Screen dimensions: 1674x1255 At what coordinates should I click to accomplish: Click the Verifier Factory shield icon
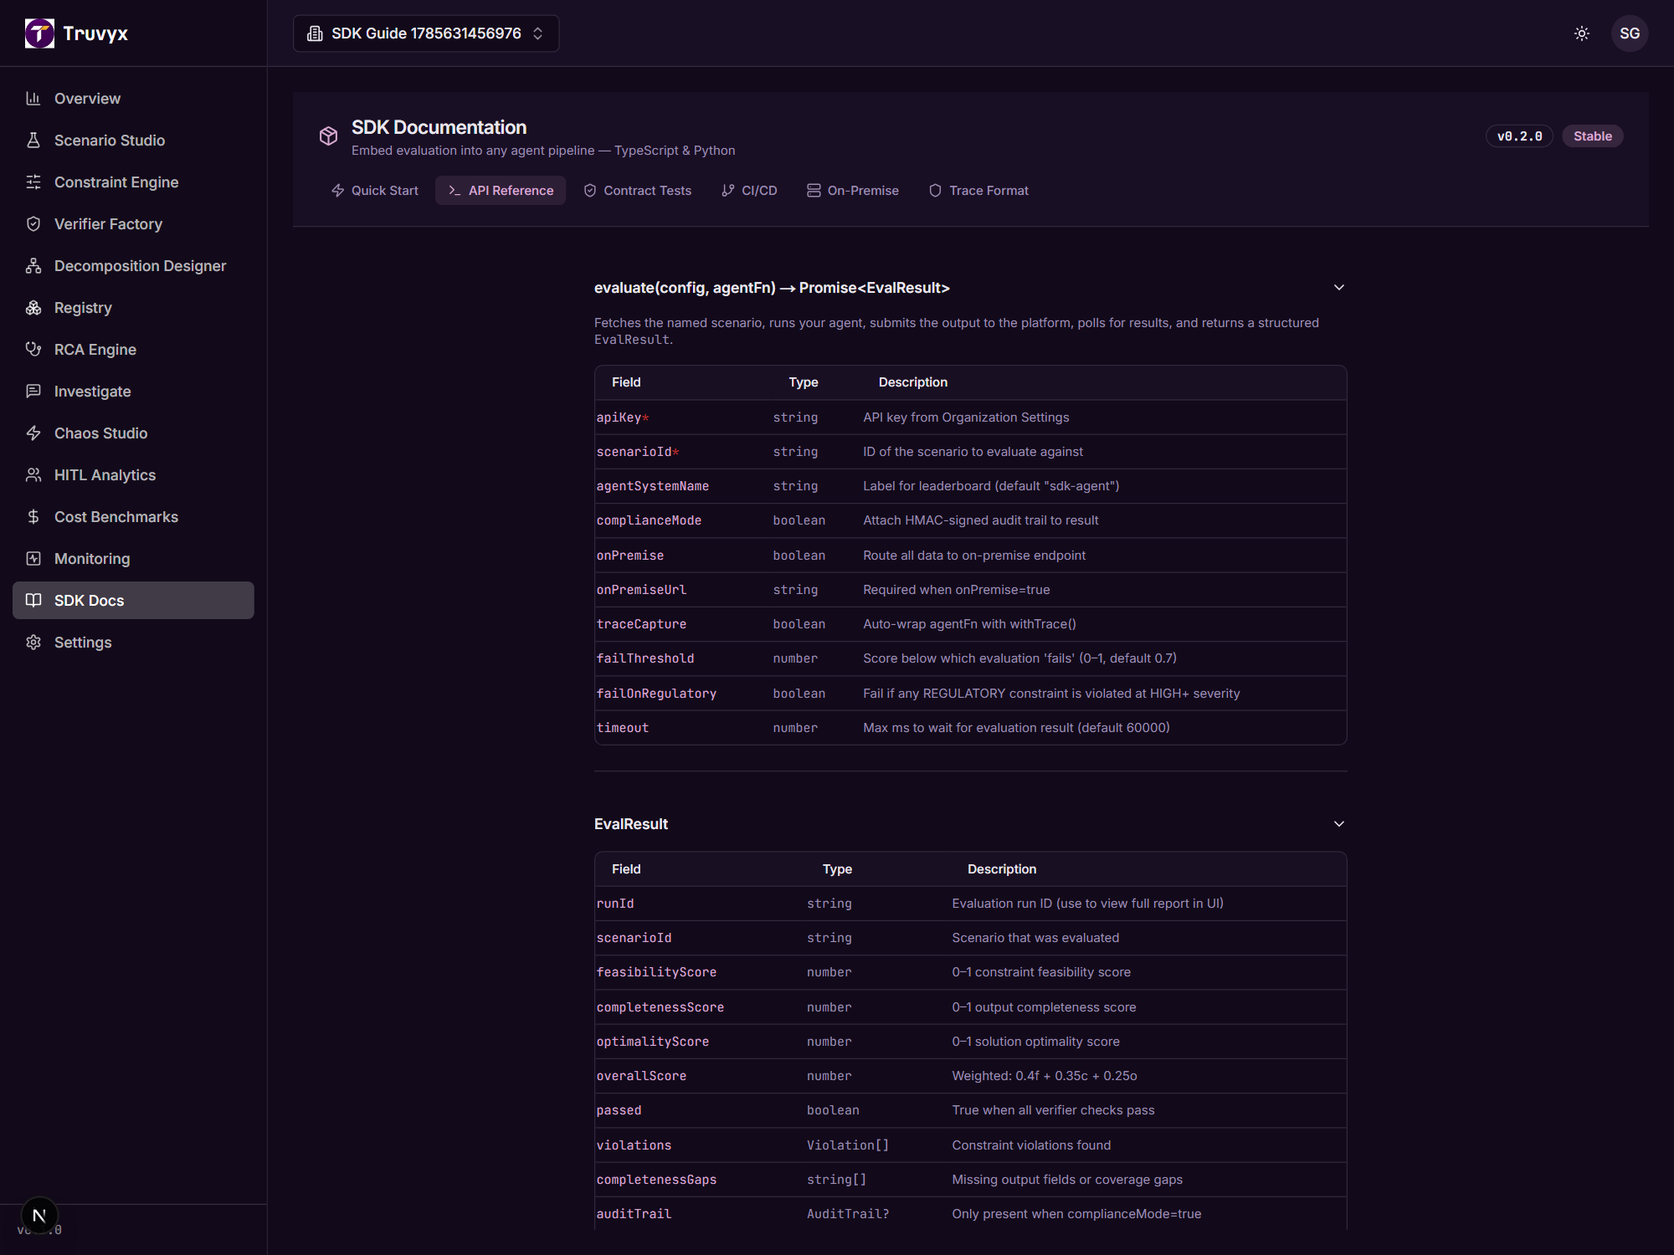[x=33, y=224]
